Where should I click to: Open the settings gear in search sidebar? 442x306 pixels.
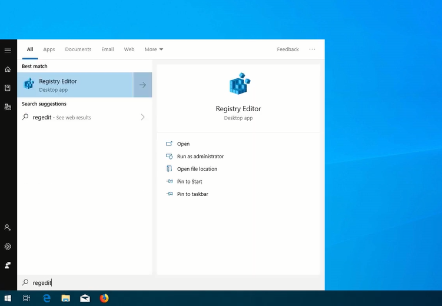pos(8,246)
